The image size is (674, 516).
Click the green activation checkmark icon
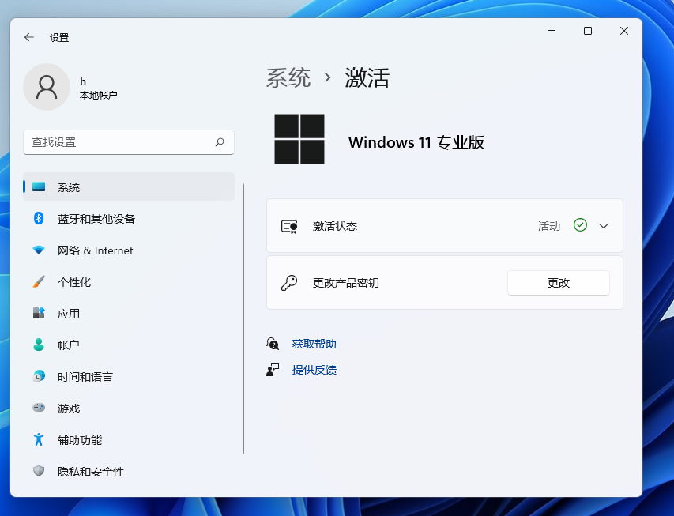pyautogui.click(x=580, y=225)
